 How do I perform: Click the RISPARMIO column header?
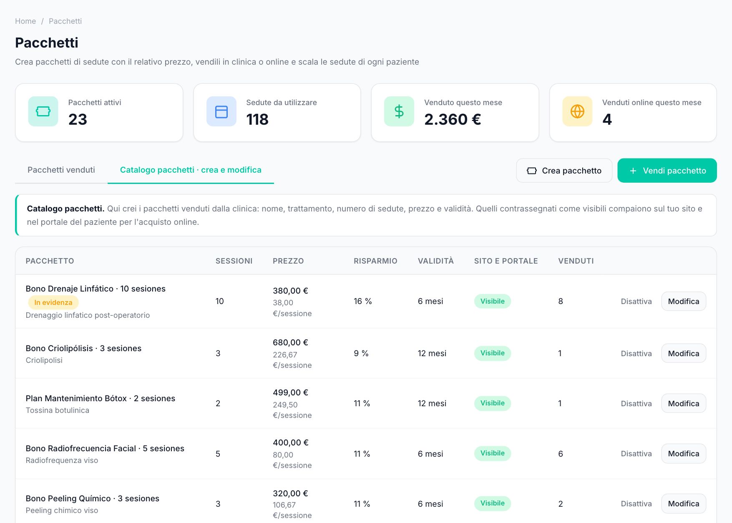point(375,261)
